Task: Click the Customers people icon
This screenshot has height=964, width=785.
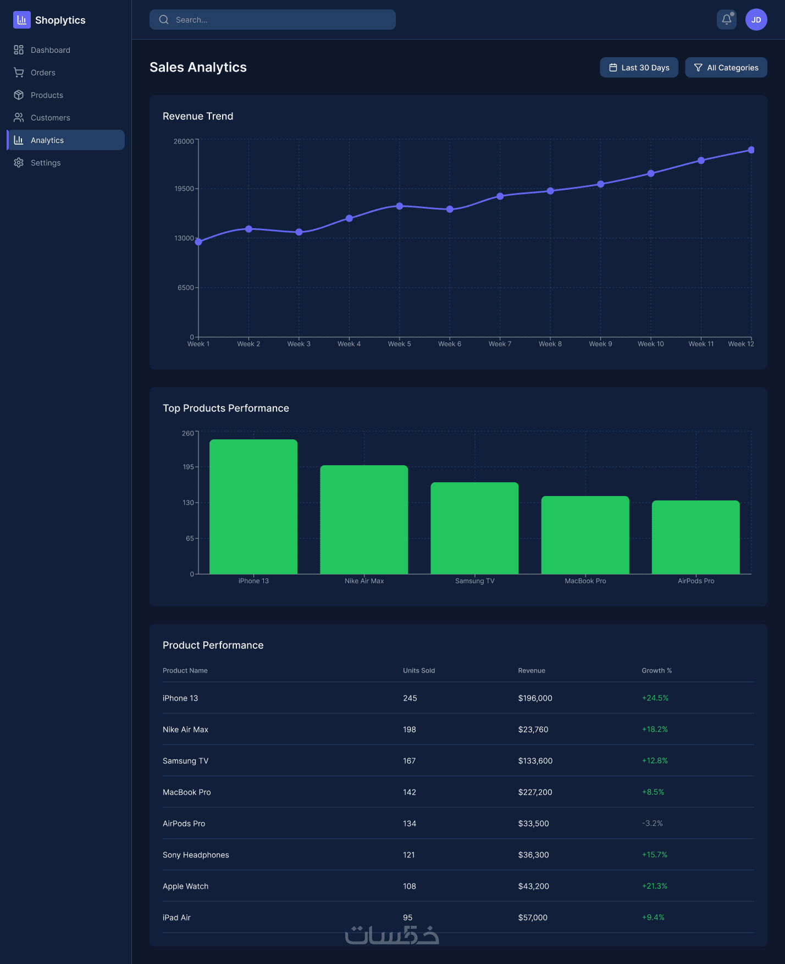Action: point(19,118)
